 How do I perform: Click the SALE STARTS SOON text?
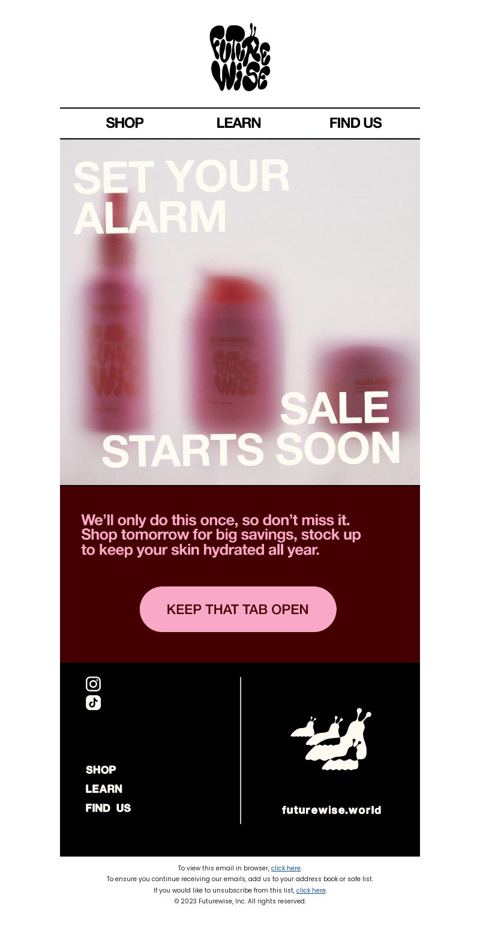(251, 429)
